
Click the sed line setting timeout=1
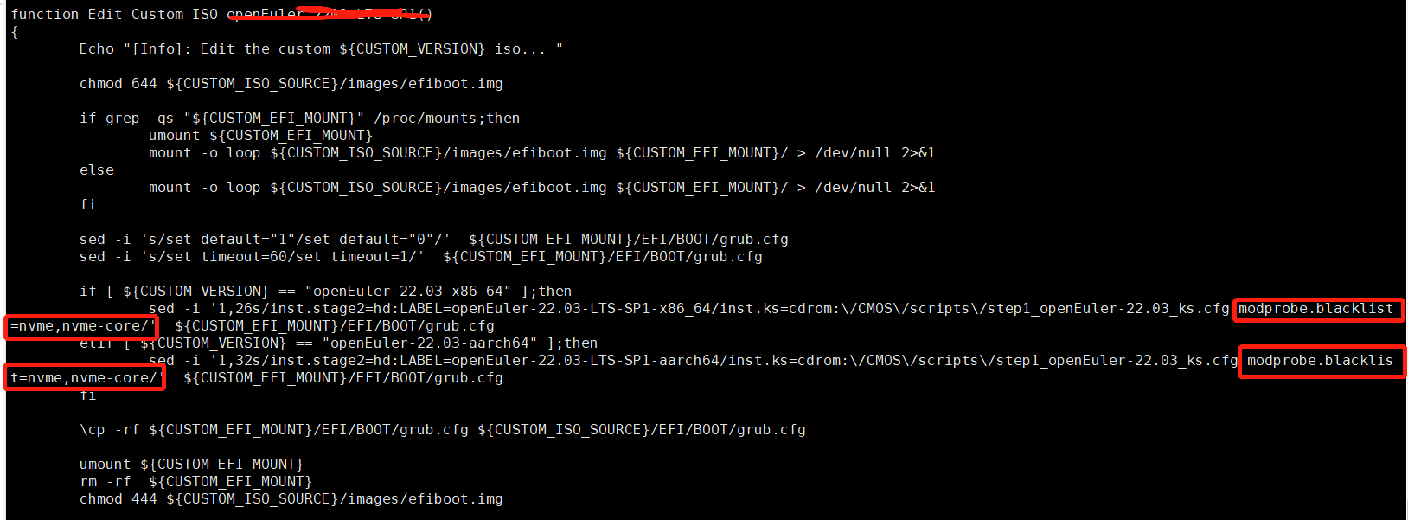tap(420, 257)
